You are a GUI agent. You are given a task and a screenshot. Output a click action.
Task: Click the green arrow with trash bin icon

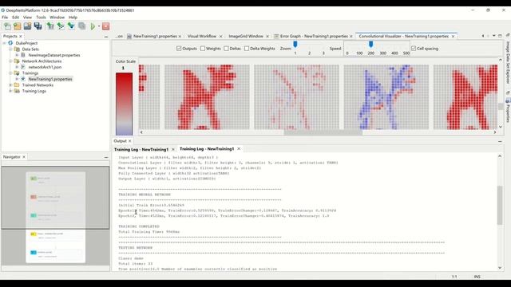pos(50,26)
